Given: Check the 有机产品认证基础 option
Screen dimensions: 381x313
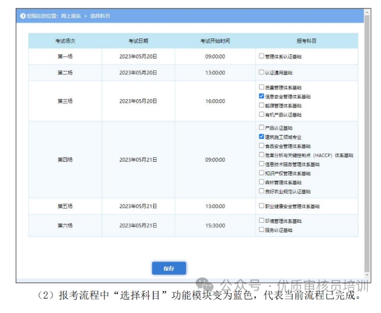Looking at the screenshot, I should 261,115.
